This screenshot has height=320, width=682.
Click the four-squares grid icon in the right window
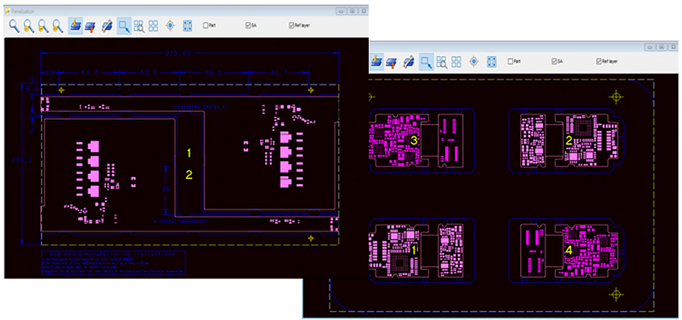pyautogui.click(x=456, y=62)
